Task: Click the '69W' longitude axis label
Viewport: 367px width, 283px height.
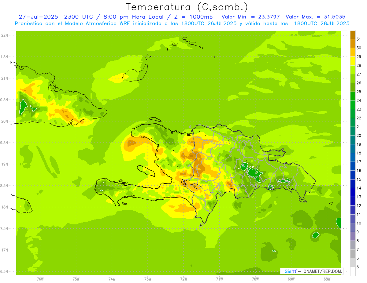Action: (x=291, y=279)
